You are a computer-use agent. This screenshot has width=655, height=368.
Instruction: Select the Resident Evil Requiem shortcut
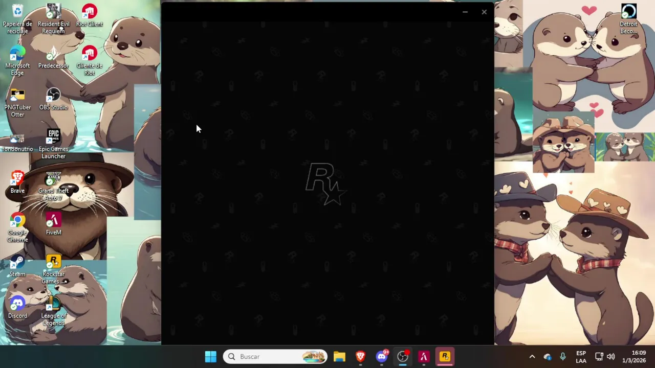pos(53,19)
